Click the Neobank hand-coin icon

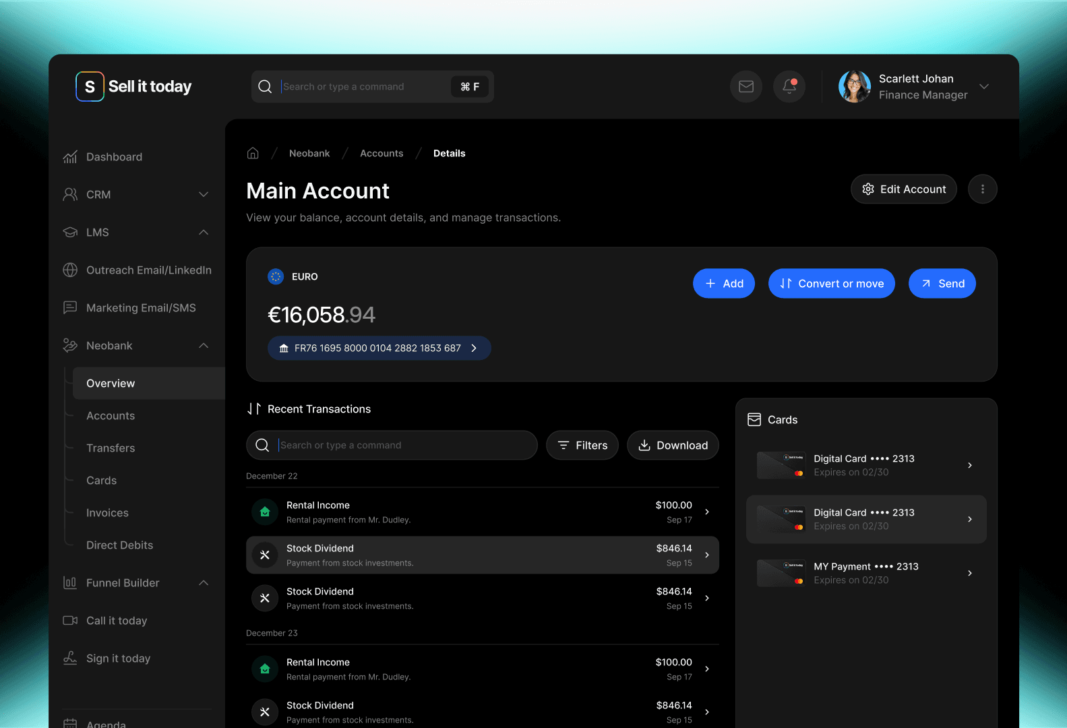70,346
